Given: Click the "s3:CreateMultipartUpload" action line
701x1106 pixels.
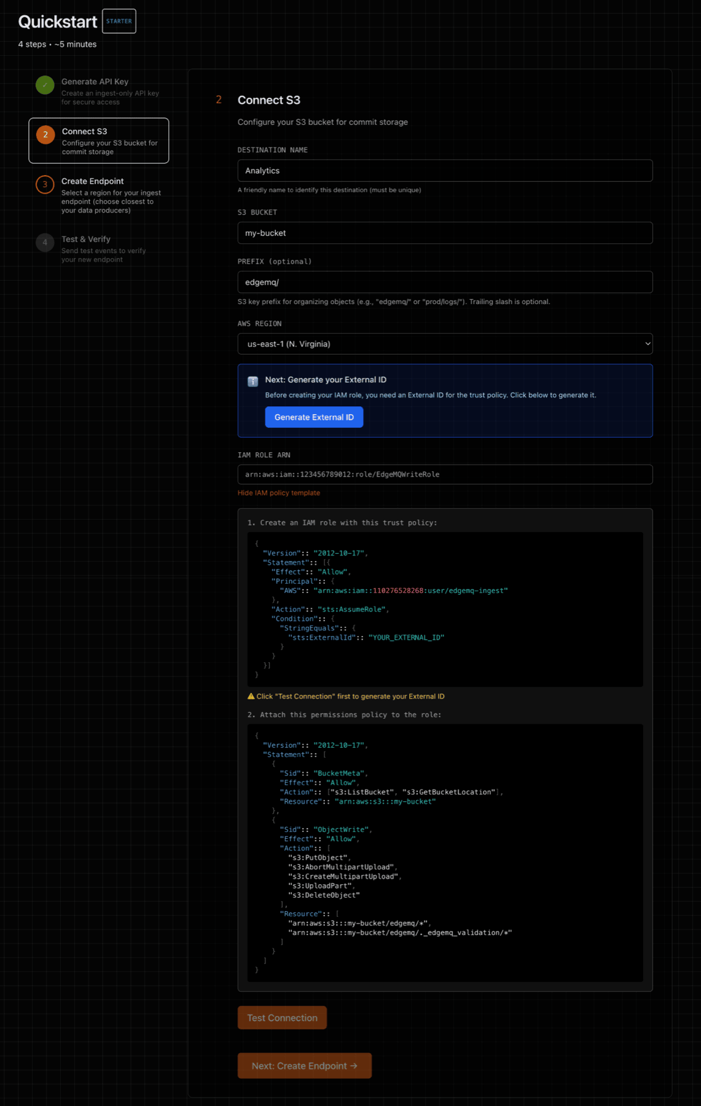Looking at the screenshot, I should pyautogui.click(x=345, y=877).
